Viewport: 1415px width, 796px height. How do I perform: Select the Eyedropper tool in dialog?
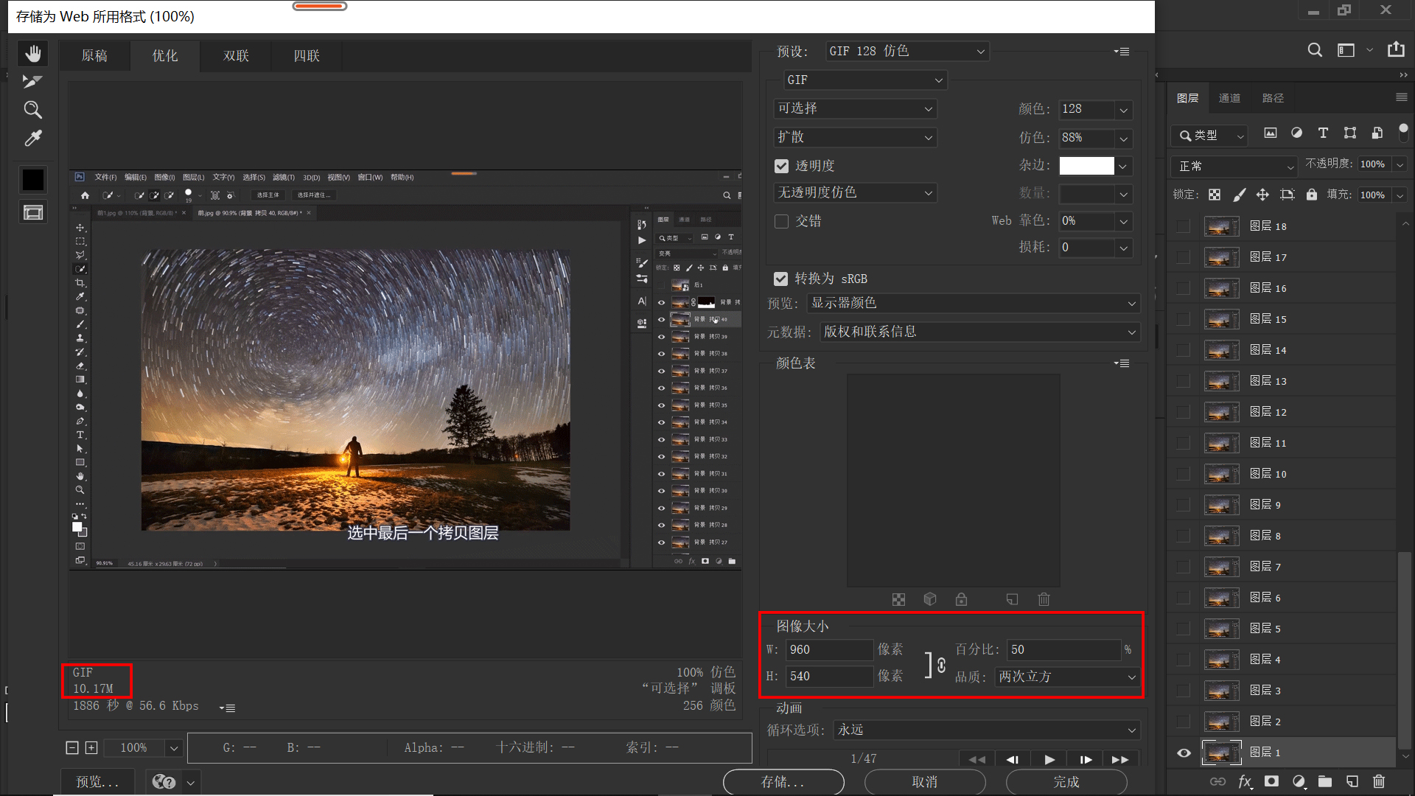pyautogui.click(x=32, y=139)
